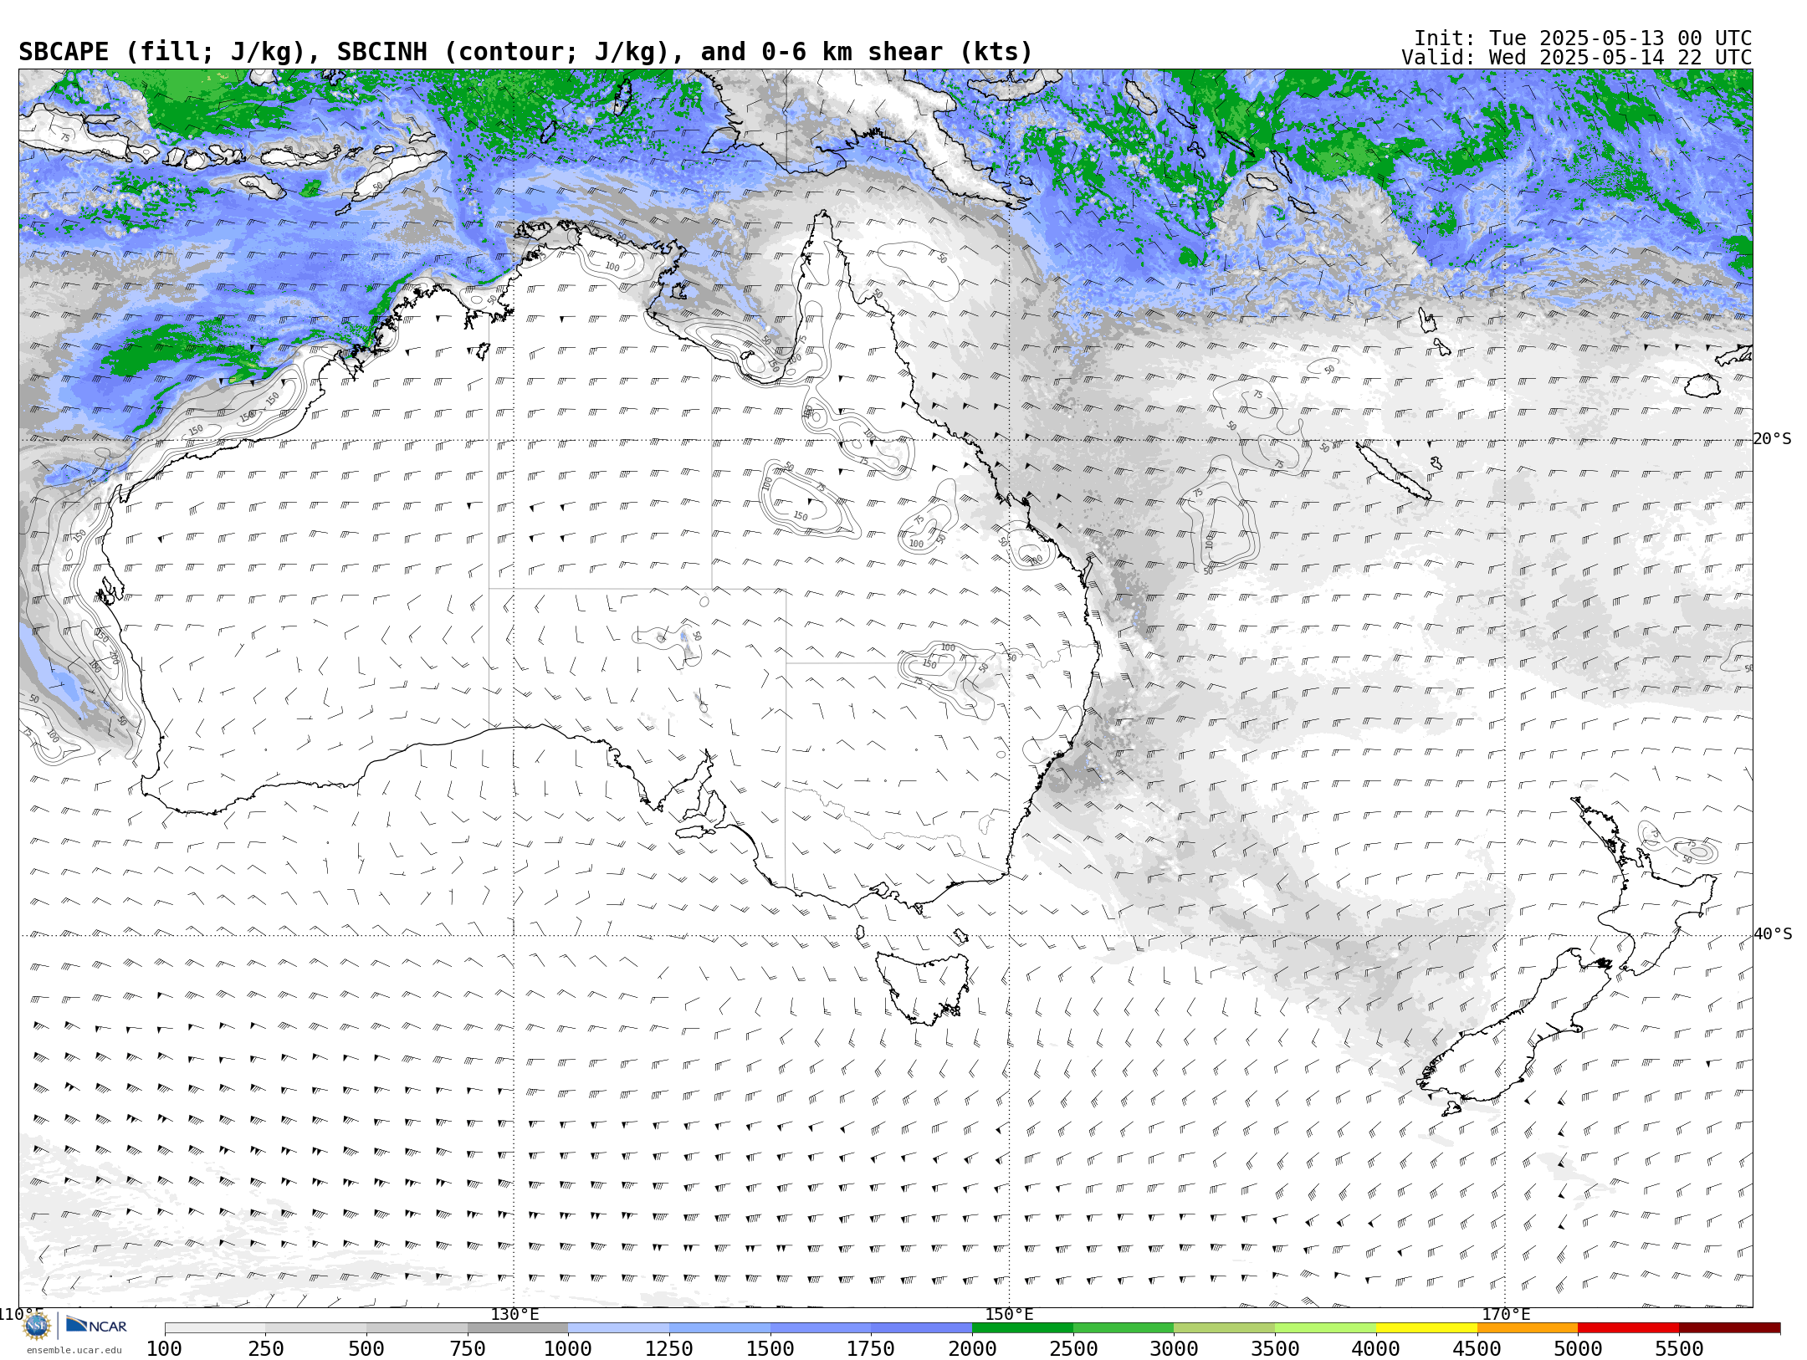1807x1360 pixels.
Task: Pick the lime 3500–4000 colorbar swatch
Action: [1325, 1328]
